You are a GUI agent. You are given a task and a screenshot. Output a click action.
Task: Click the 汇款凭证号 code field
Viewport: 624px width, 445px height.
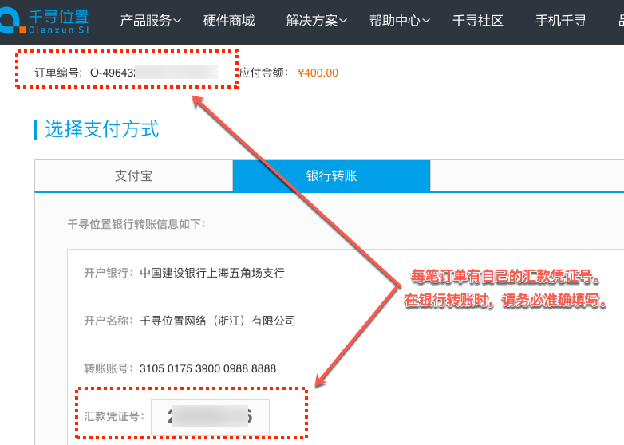[210, 417]
